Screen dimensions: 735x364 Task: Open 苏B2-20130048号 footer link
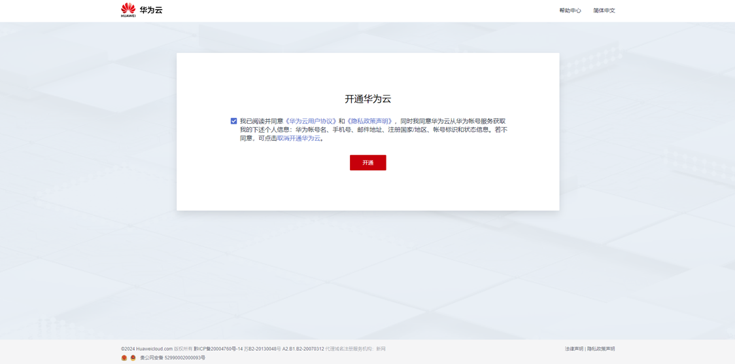click(x=262, y=349)
